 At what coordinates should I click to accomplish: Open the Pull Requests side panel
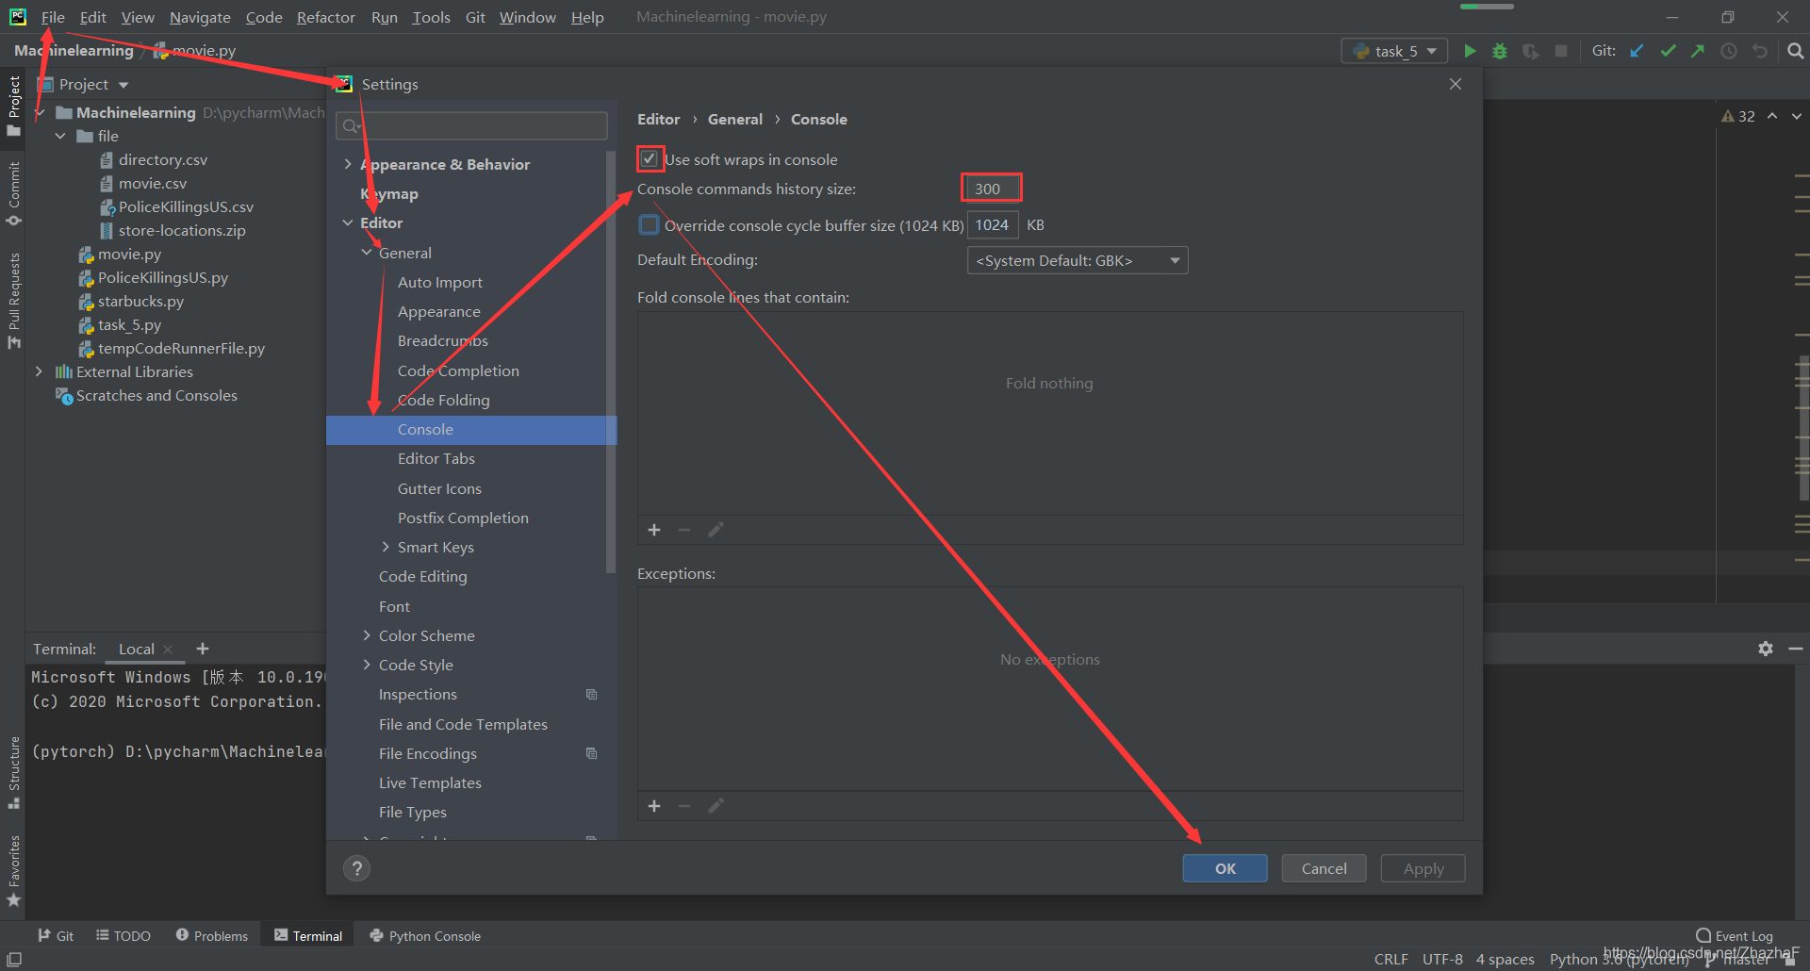(x=14, y=300)
